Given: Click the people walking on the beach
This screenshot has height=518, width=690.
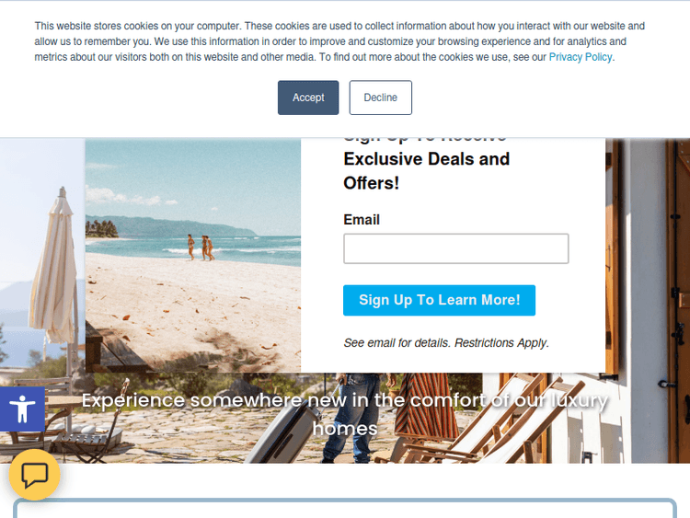Looking at the screenshot, I should pyautogui.click(x=201, y=247).
